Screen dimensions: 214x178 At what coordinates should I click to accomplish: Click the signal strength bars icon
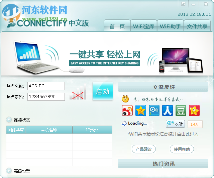pos(78,92)
